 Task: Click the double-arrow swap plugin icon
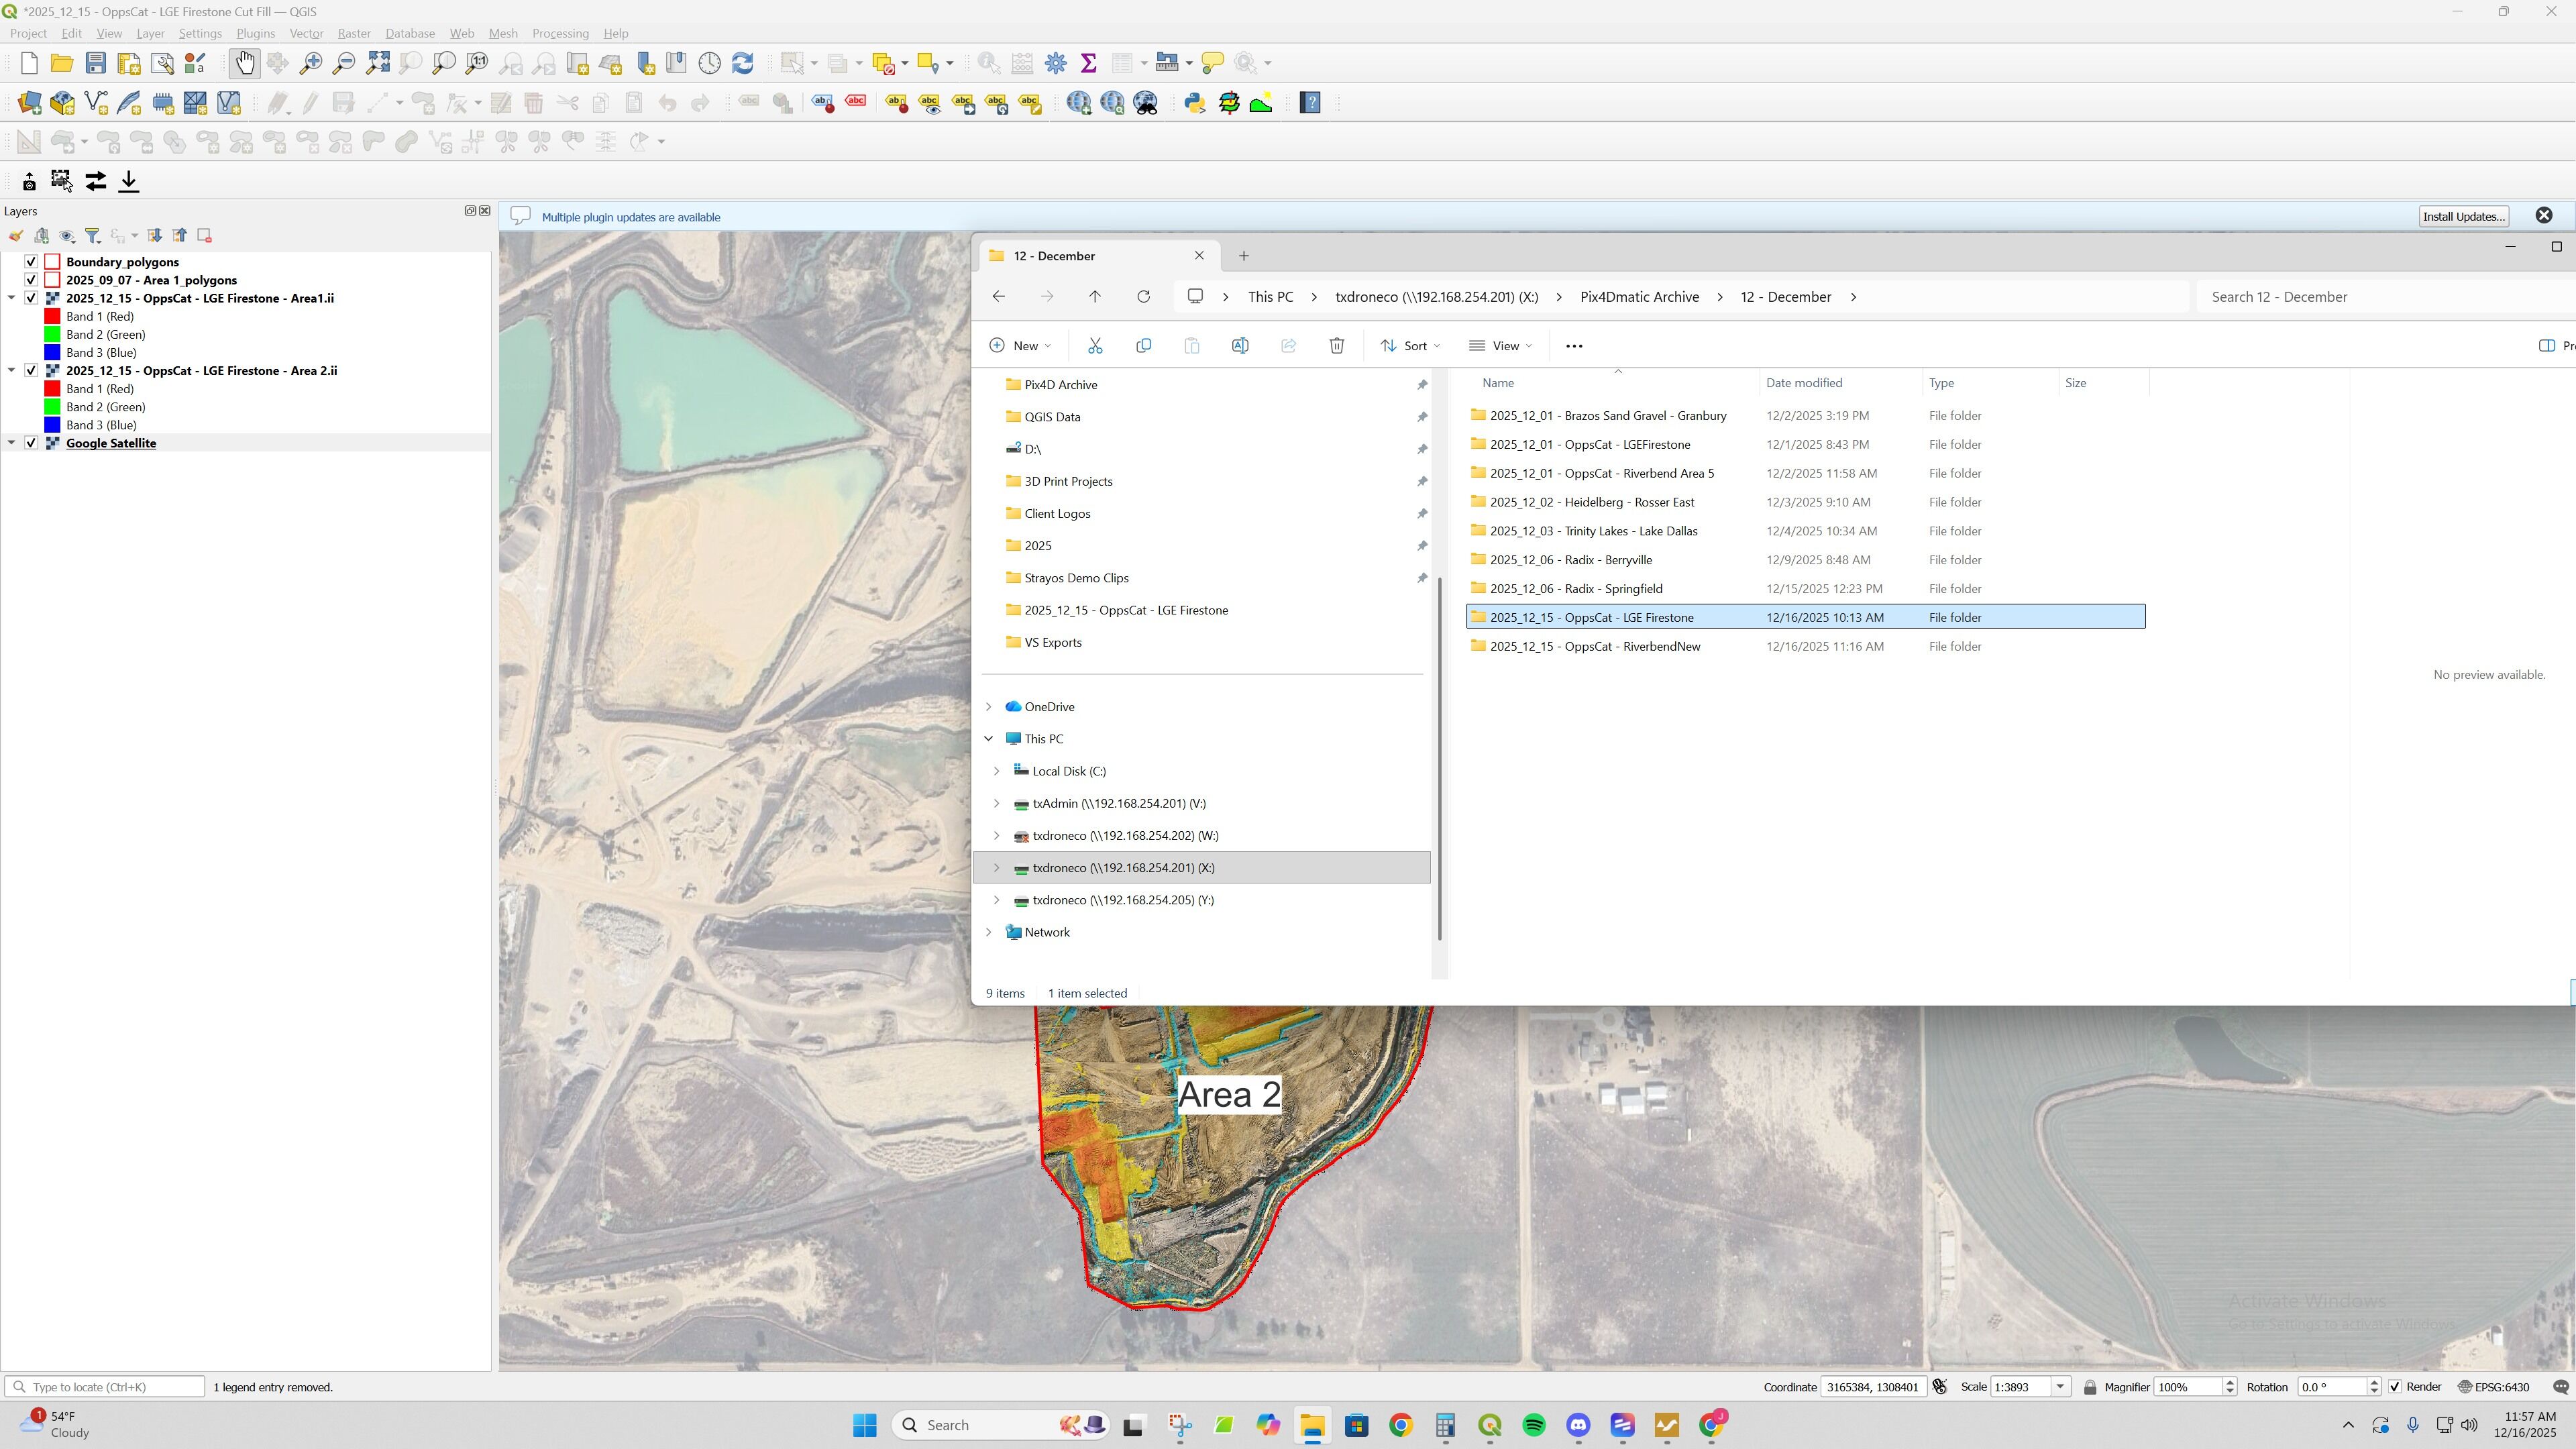coord(96,181)
